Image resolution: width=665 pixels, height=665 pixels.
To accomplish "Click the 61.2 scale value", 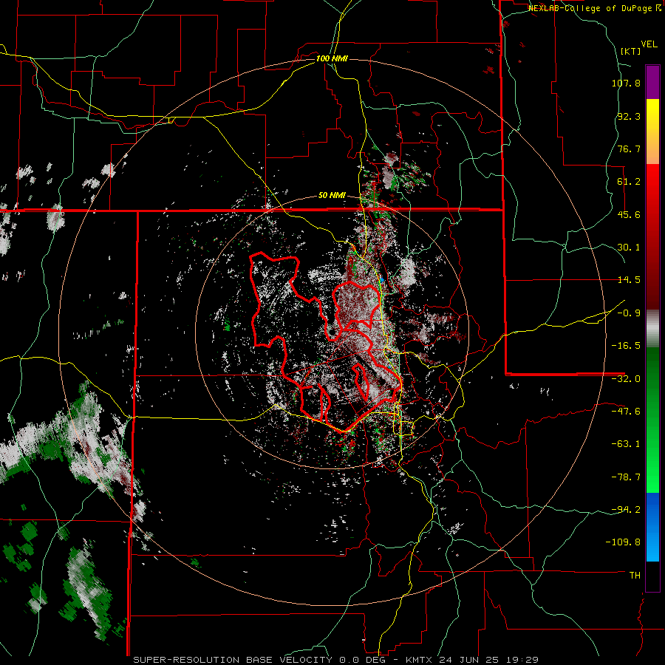I will point(629,182).
